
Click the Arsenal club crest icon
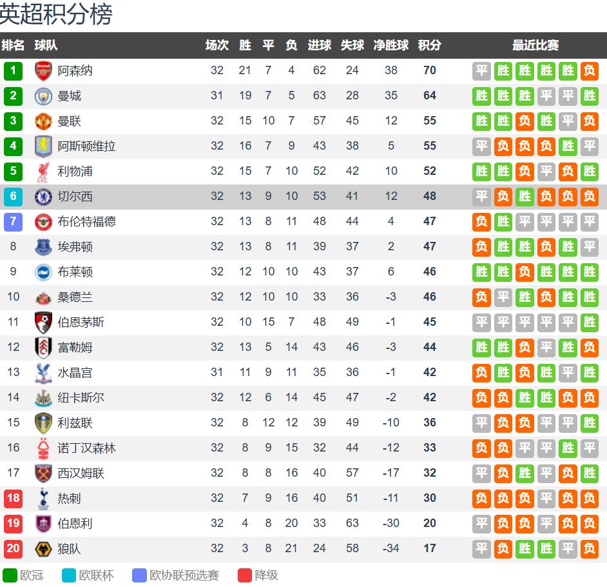click(x=43, y=71)
